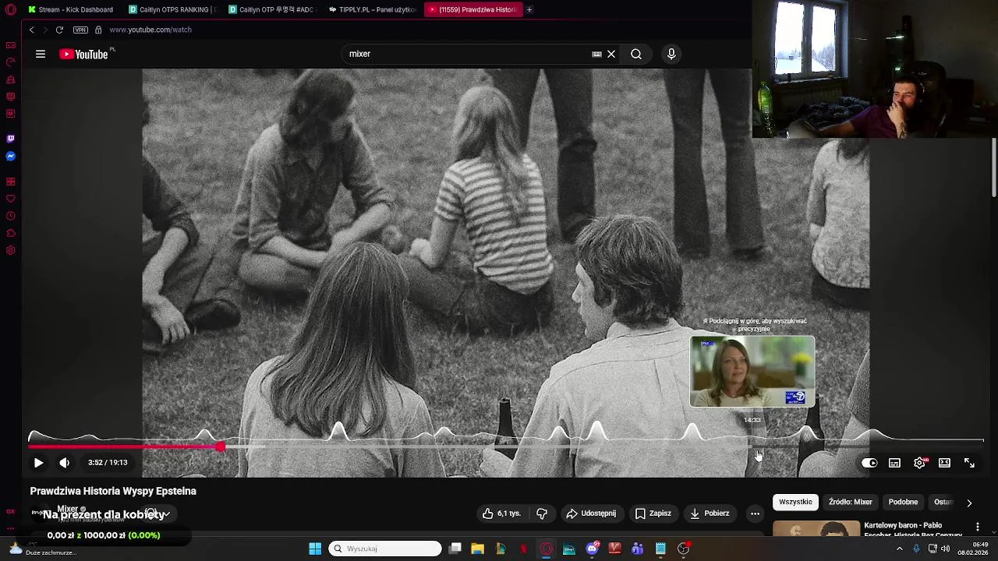Open a new browser tab
This screenshot has width=998, height=561.
pyautogui.click(x=529, y=9)
